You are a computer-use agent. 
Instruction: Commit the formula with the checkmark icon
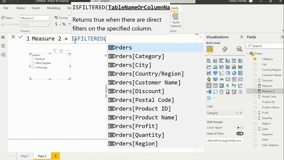pos(21,37)
